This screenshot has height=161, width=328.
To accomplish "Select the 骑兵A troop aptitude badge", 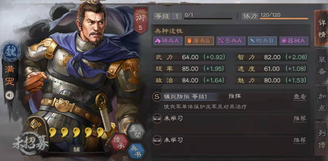I will (168, 41).
